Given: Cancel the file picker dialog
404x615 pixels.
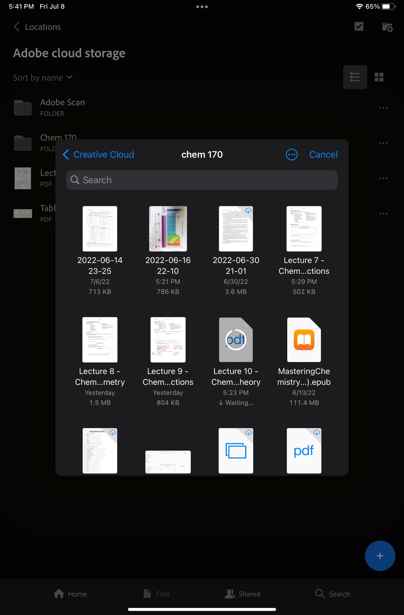Looking at the screenshot, I should [x=323, y=154].
